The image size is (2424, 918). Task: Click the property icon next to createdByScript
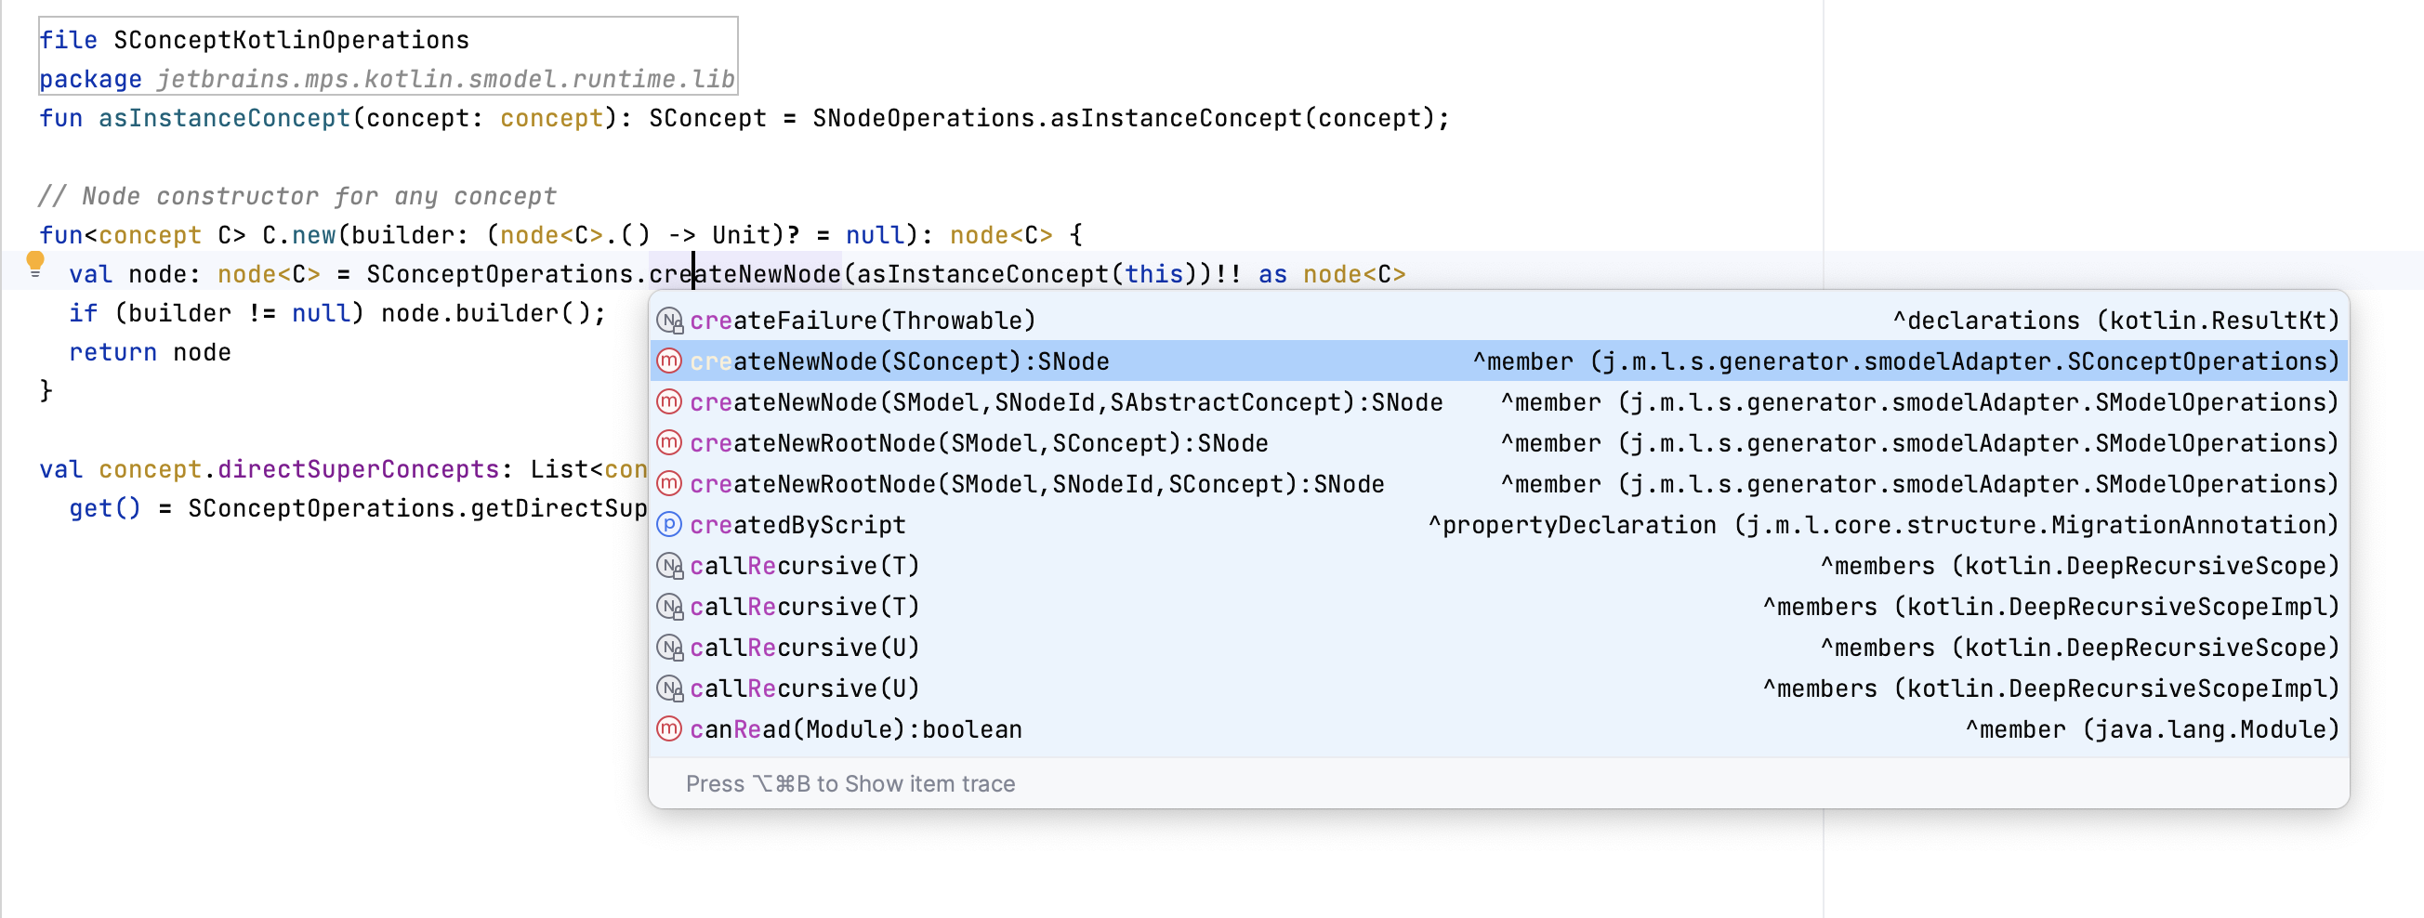pos(668,525)
